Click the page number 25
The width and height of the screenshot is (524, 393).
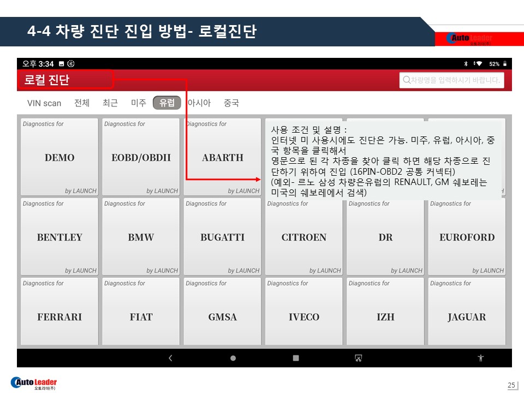[511, 385]
